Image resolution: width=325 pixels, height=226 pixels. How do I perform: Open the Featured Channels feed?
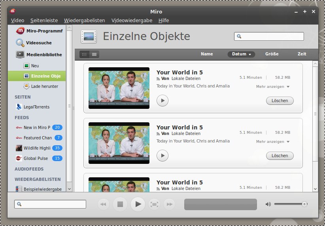38,138
